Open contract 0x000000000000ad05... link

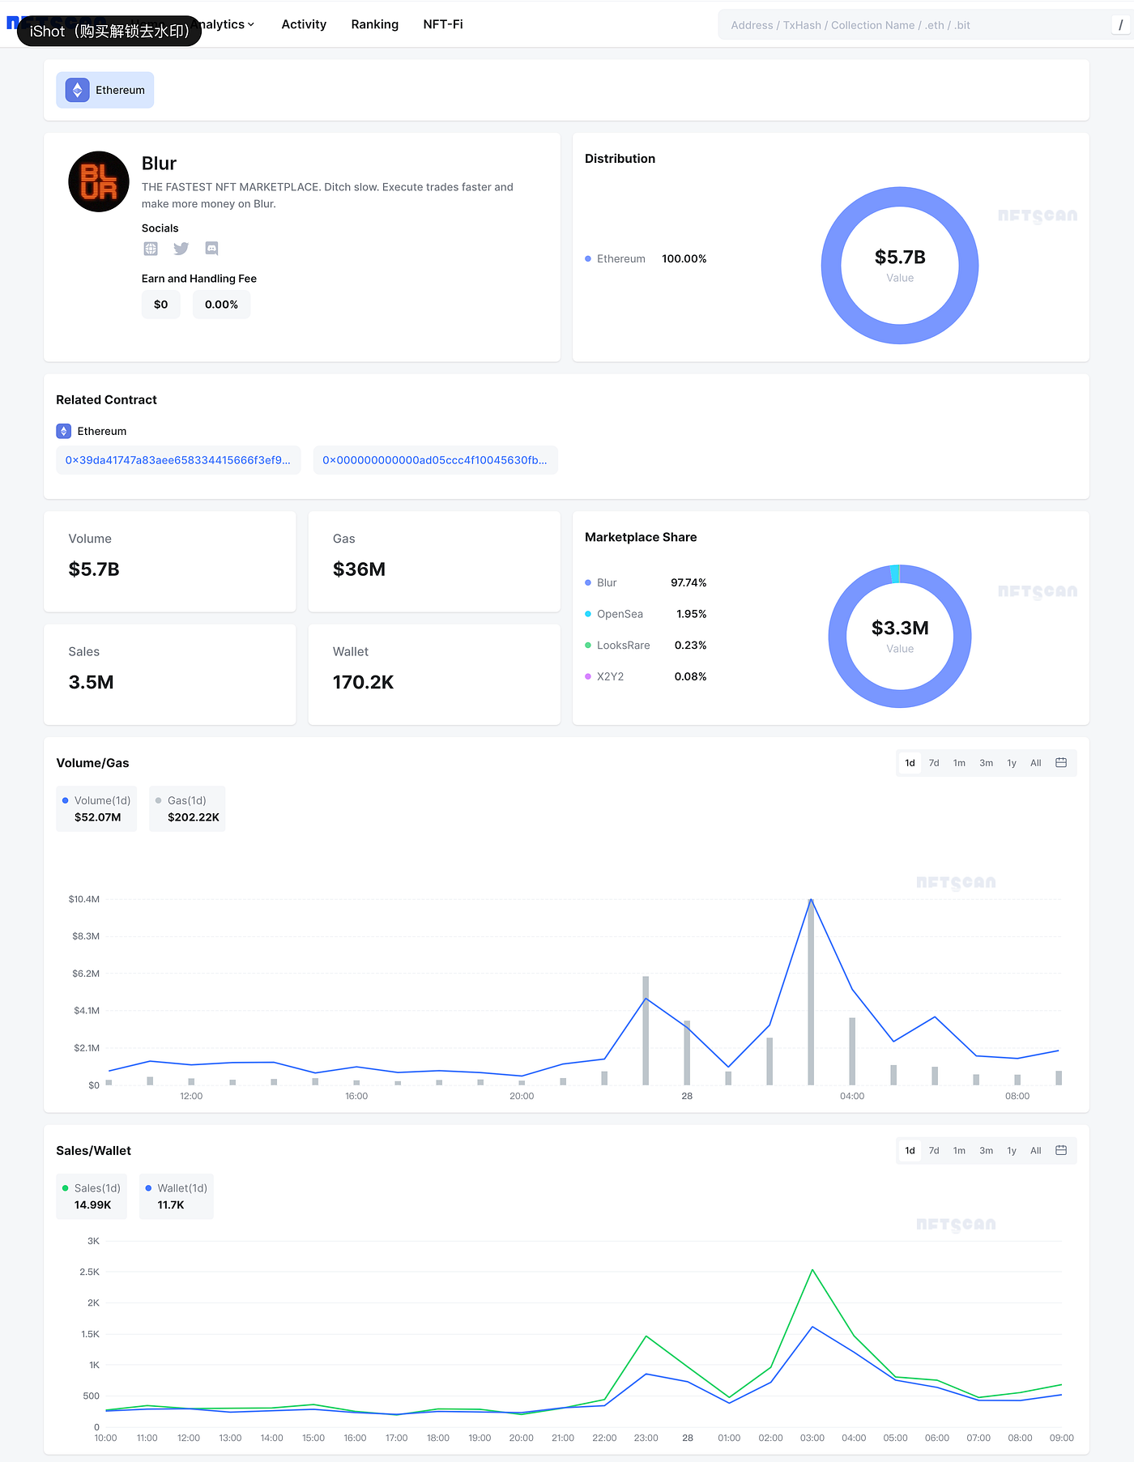pos(435,460)
